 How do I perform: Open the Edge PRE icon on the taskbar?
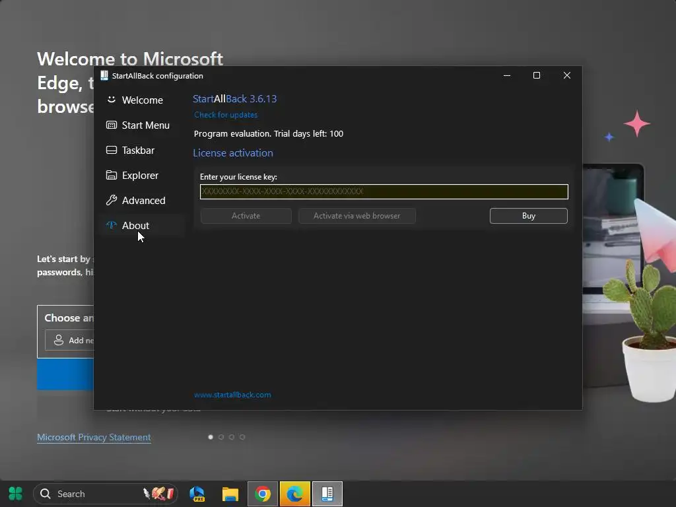click(197, 494)
